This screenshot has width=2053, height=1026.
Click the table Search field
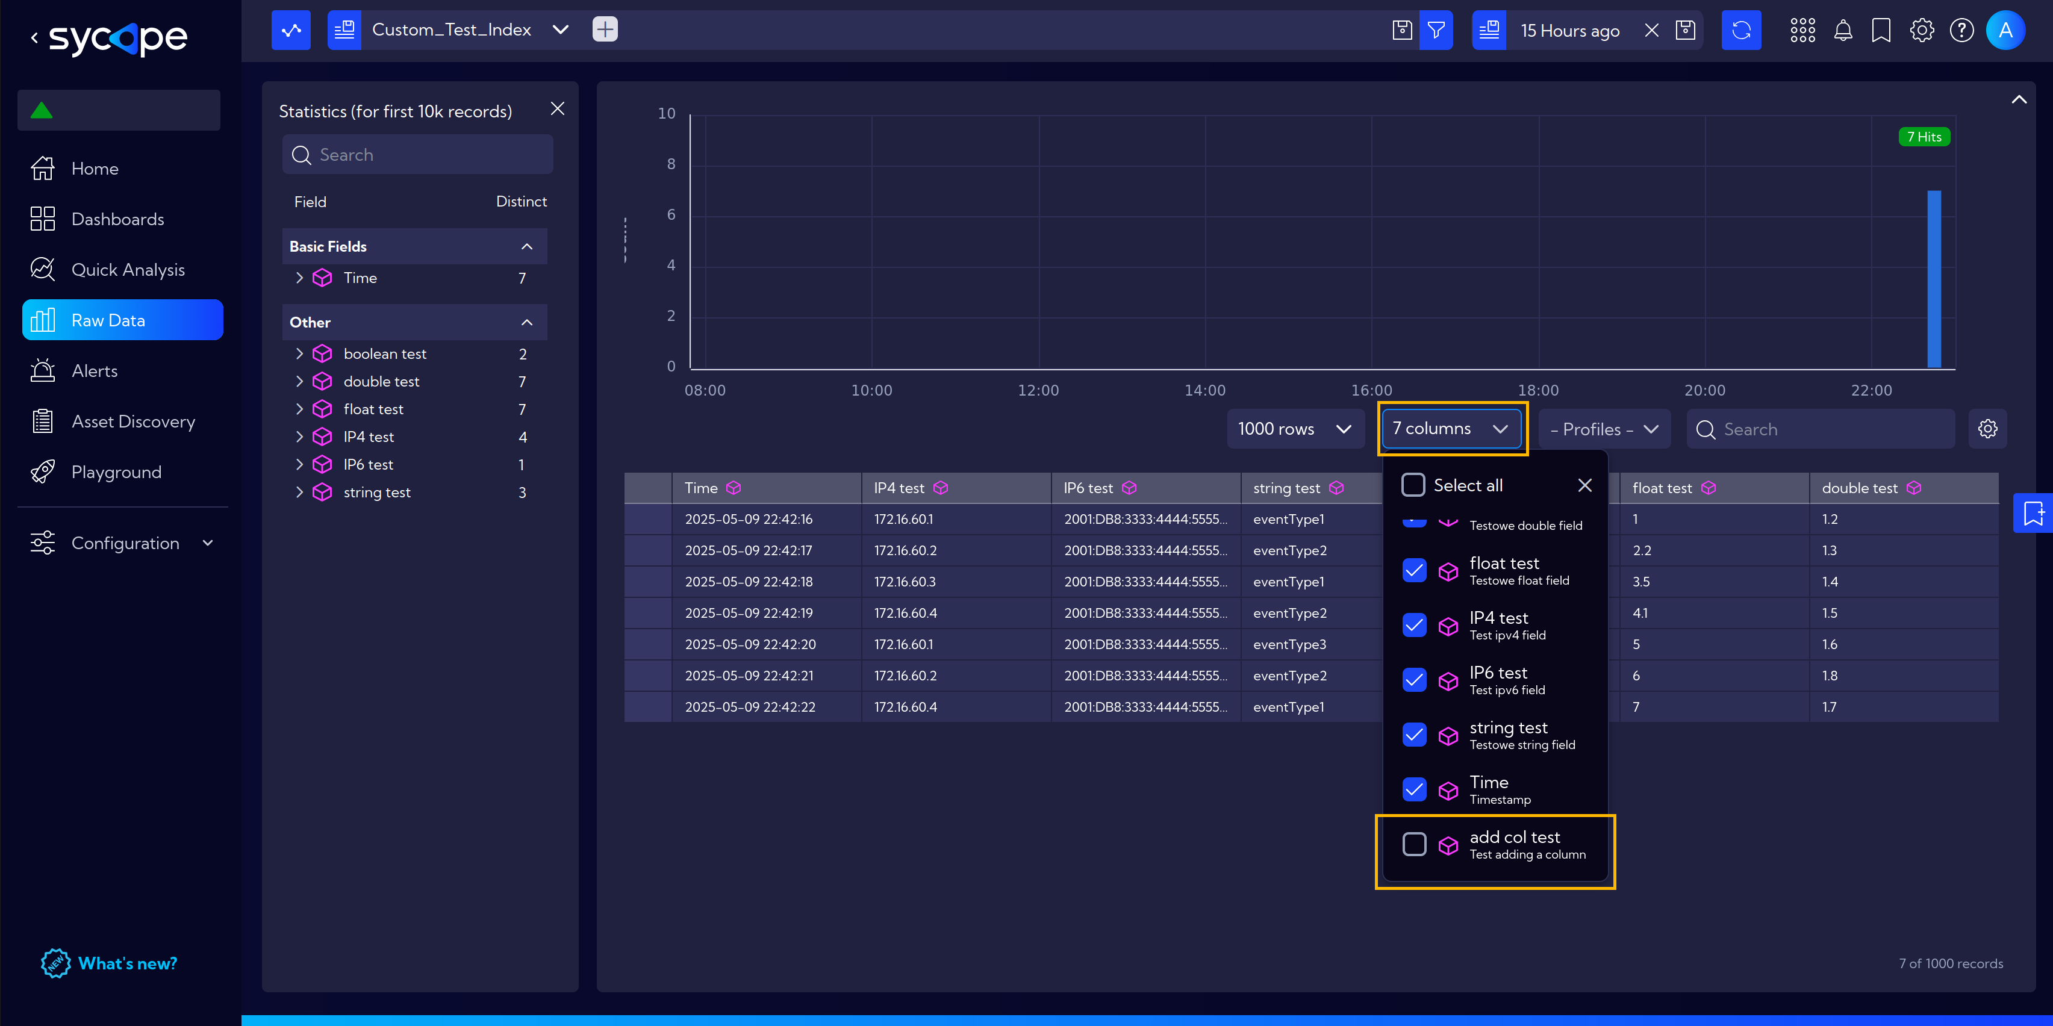1821,429
